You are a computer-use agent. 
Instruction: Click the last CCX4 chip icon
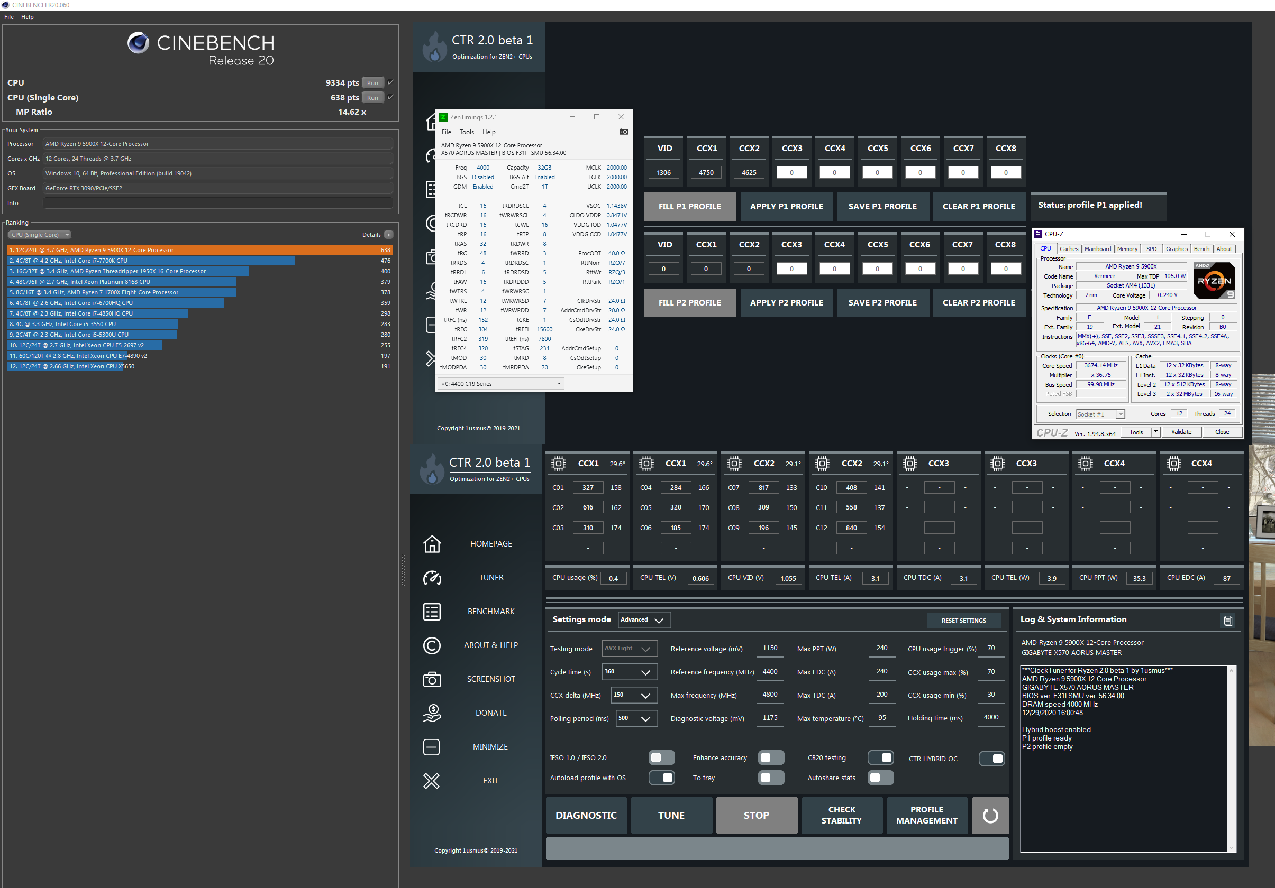point(1173,463)
